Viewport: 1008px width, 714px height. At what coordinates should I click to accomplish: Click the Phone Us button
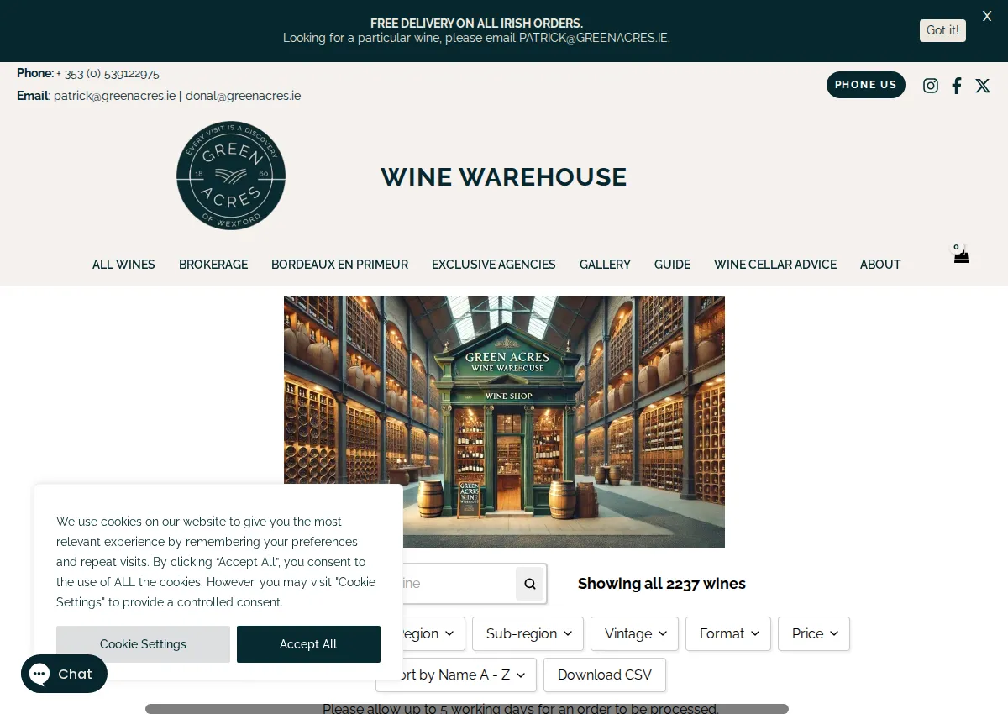[x=866, y=85]
